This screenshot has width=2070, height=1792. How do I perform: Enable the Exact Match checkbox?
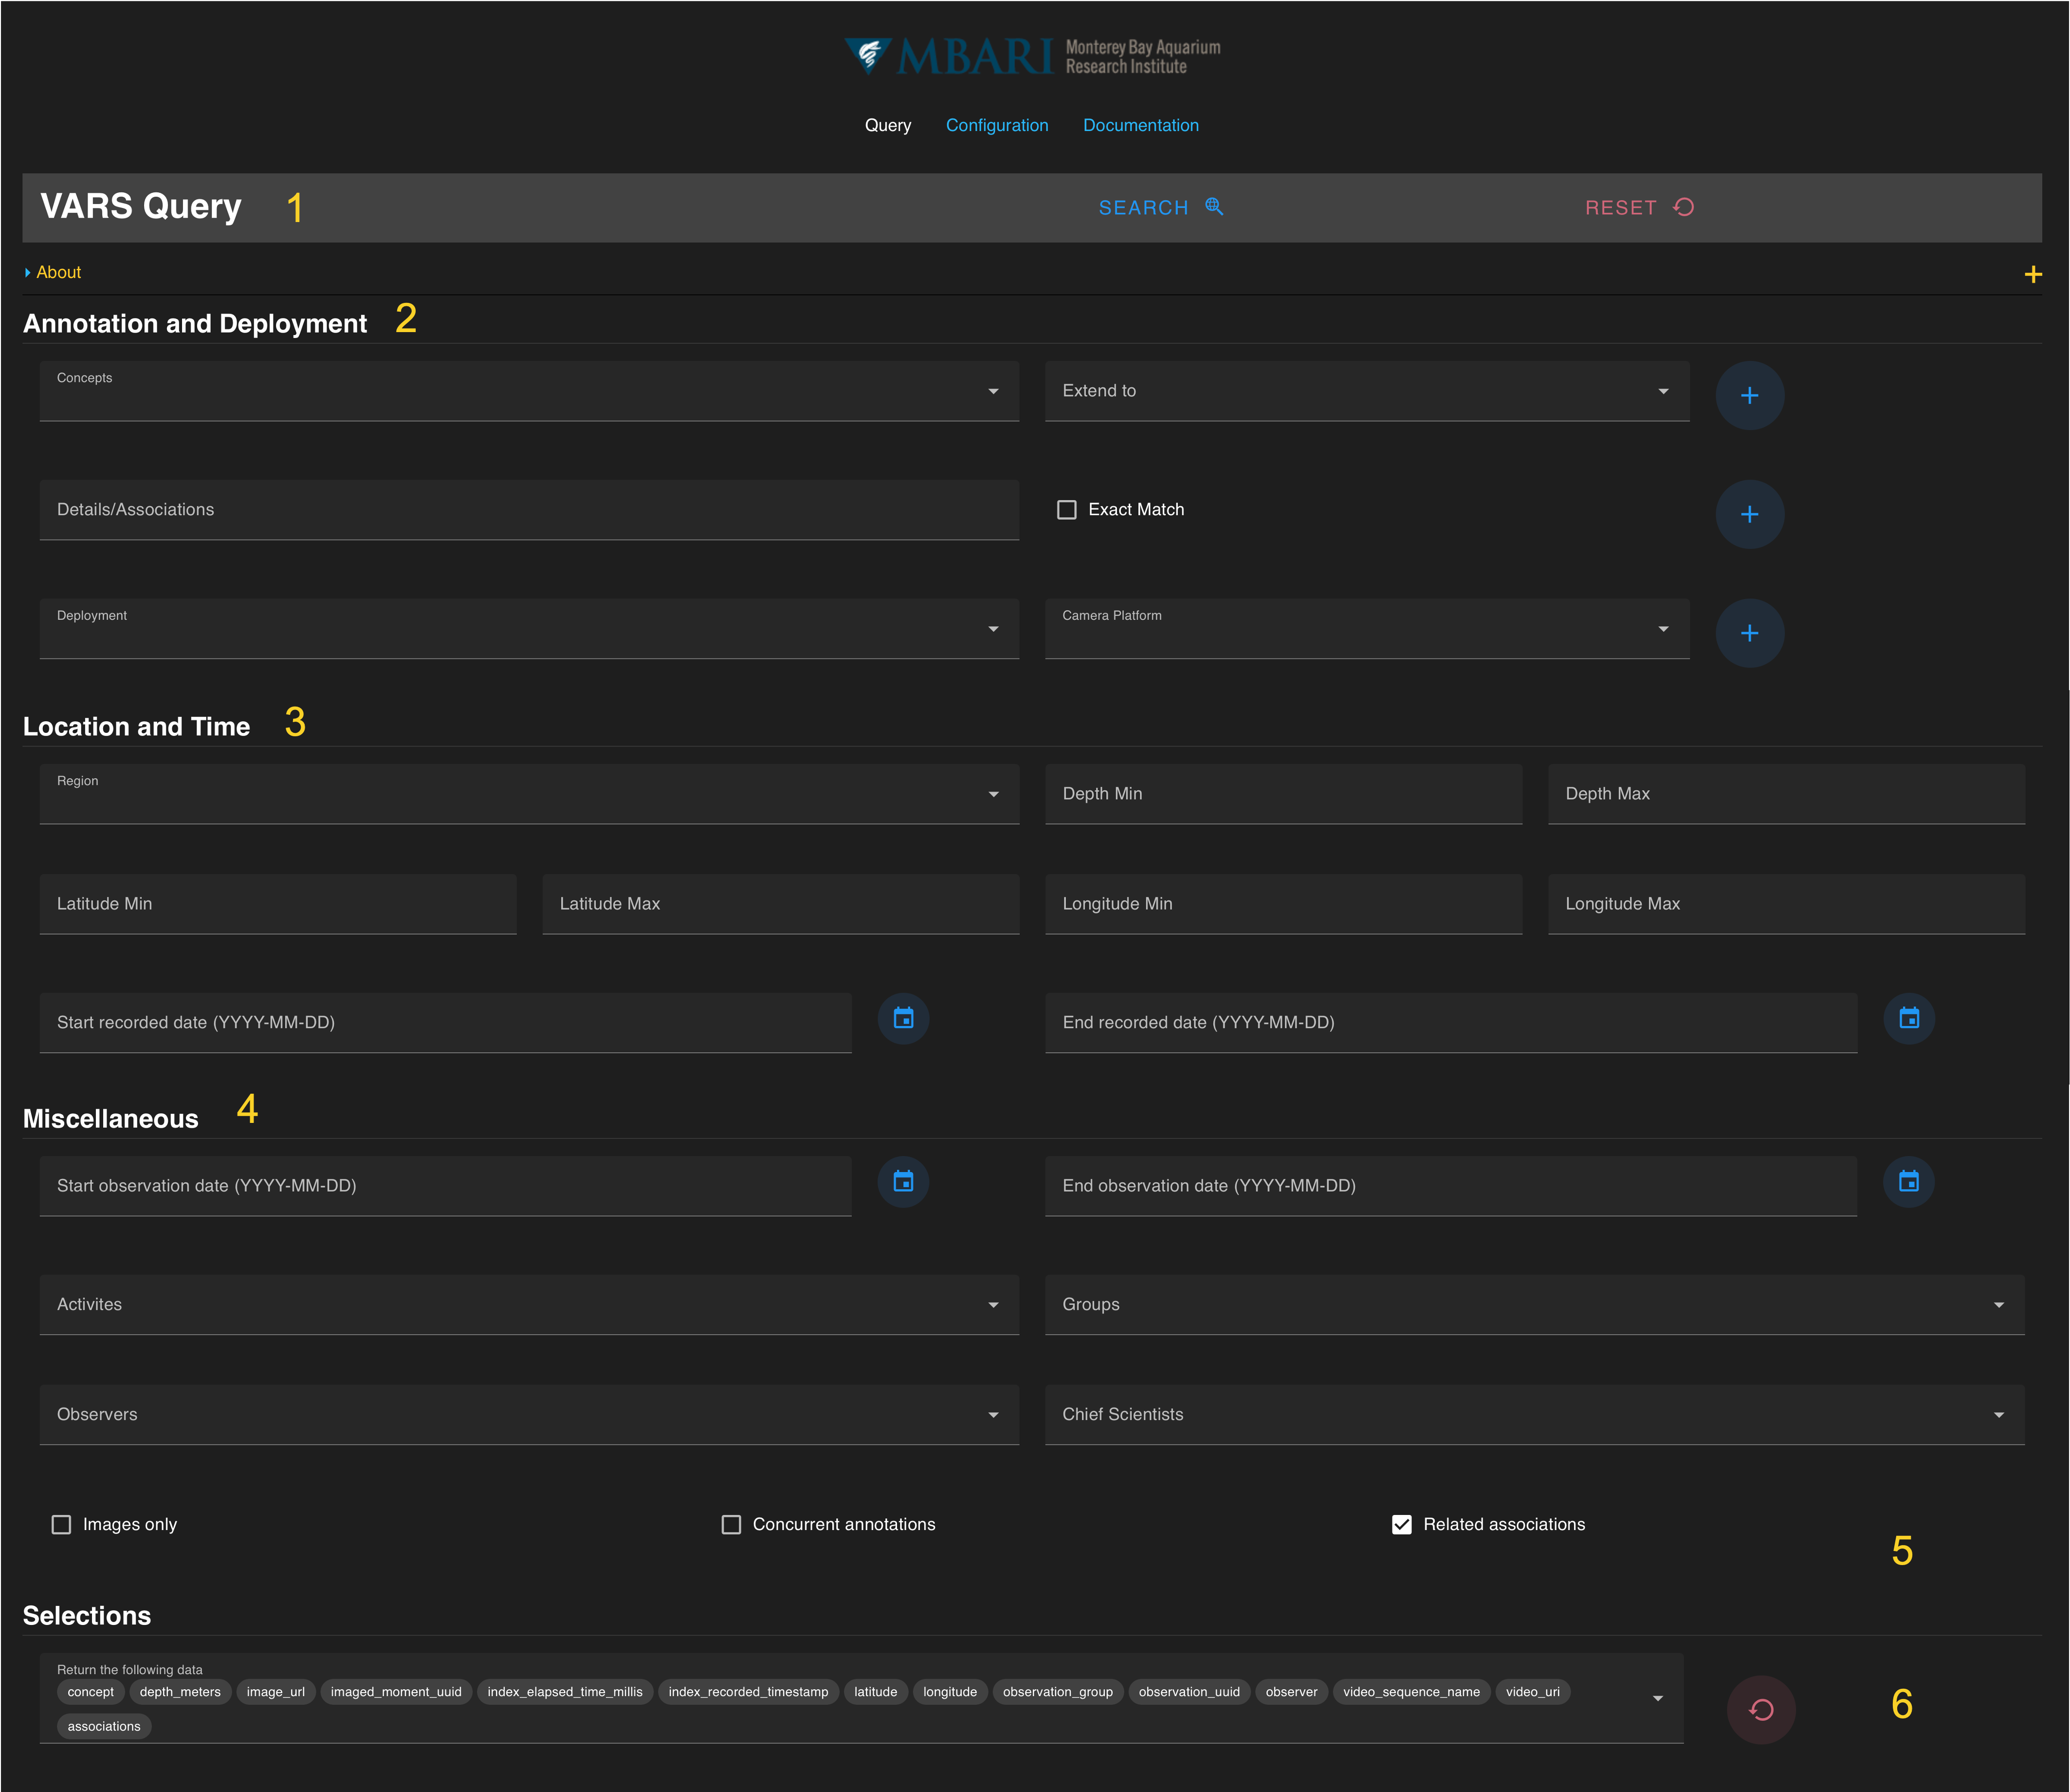click(1066, 510)
